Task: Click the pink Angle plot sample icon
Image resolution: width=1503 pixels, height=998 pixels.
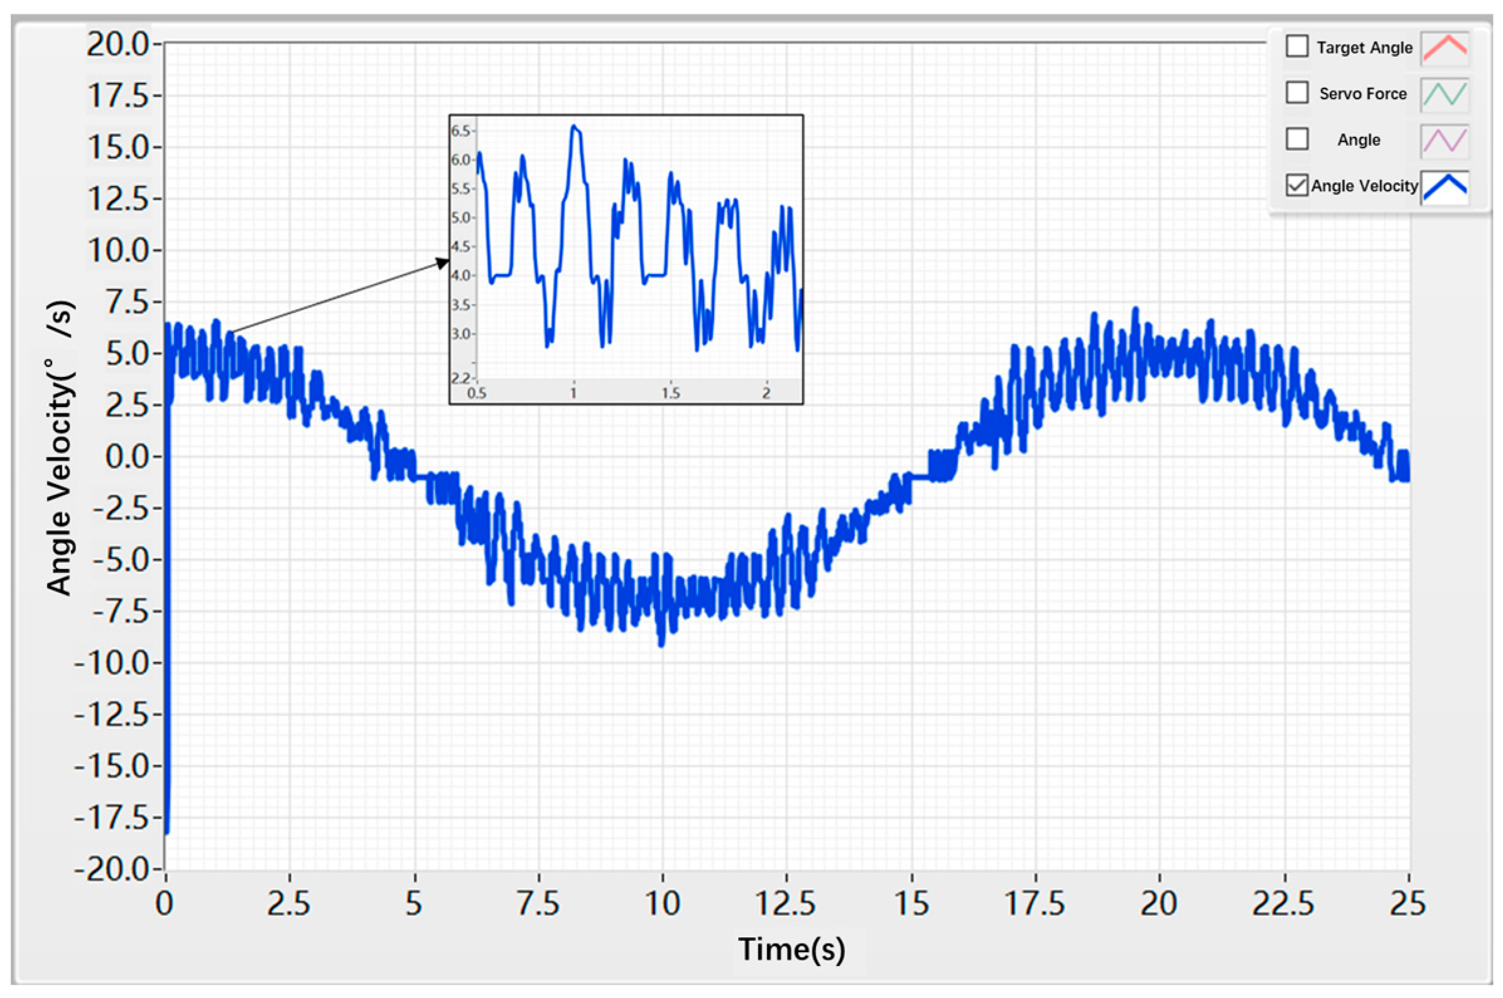Action: [x=1445, y=141]
